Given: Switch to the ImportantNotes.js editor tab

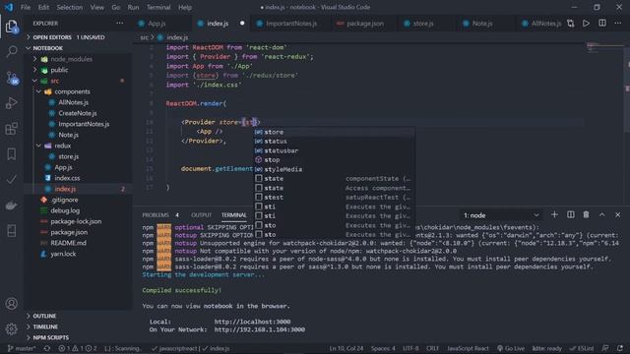Looking at the screenshot, I should coord(291,24).
